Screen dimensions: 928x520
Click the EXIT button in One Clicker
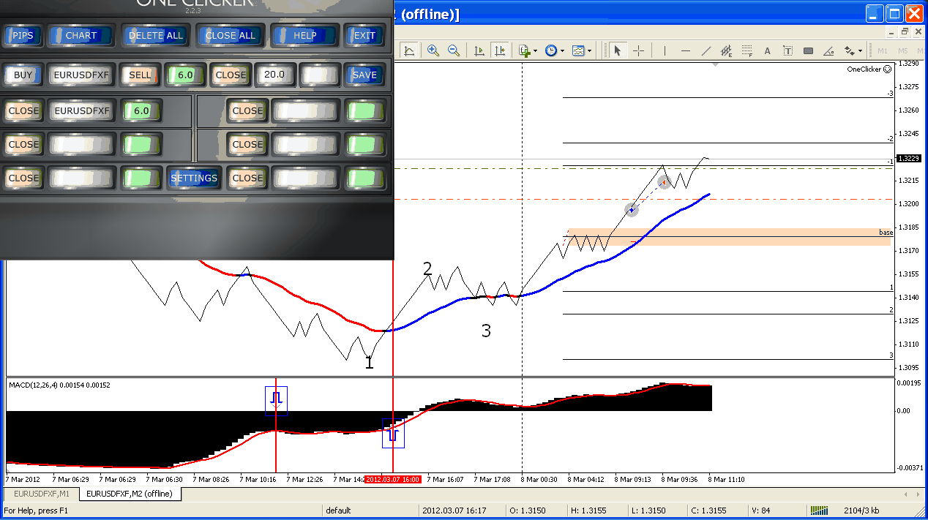pos(364,35)
